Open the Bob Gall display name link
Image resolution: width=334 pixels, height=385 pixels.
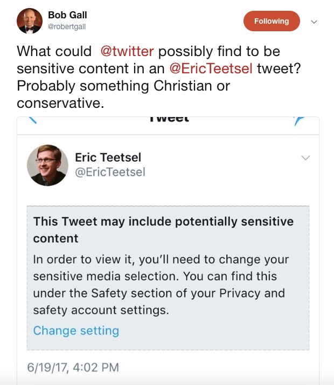coord(67,15)
